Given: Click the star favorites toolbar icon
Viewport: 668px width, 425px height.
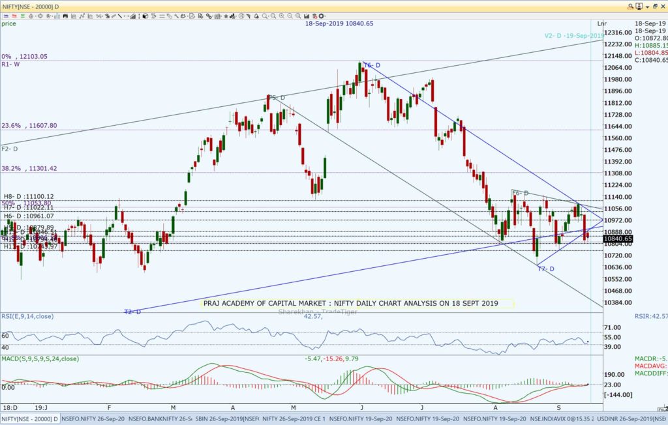Looking at the screenshot, I should coord(226,16).
